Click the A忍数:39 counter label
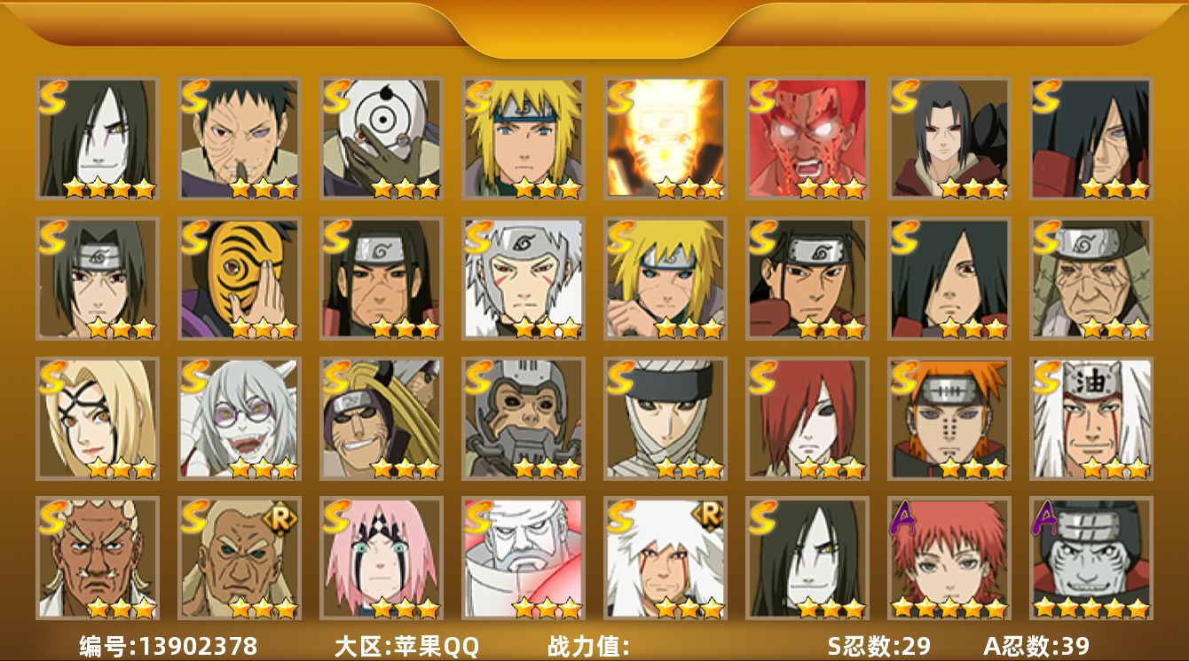 1036,645
